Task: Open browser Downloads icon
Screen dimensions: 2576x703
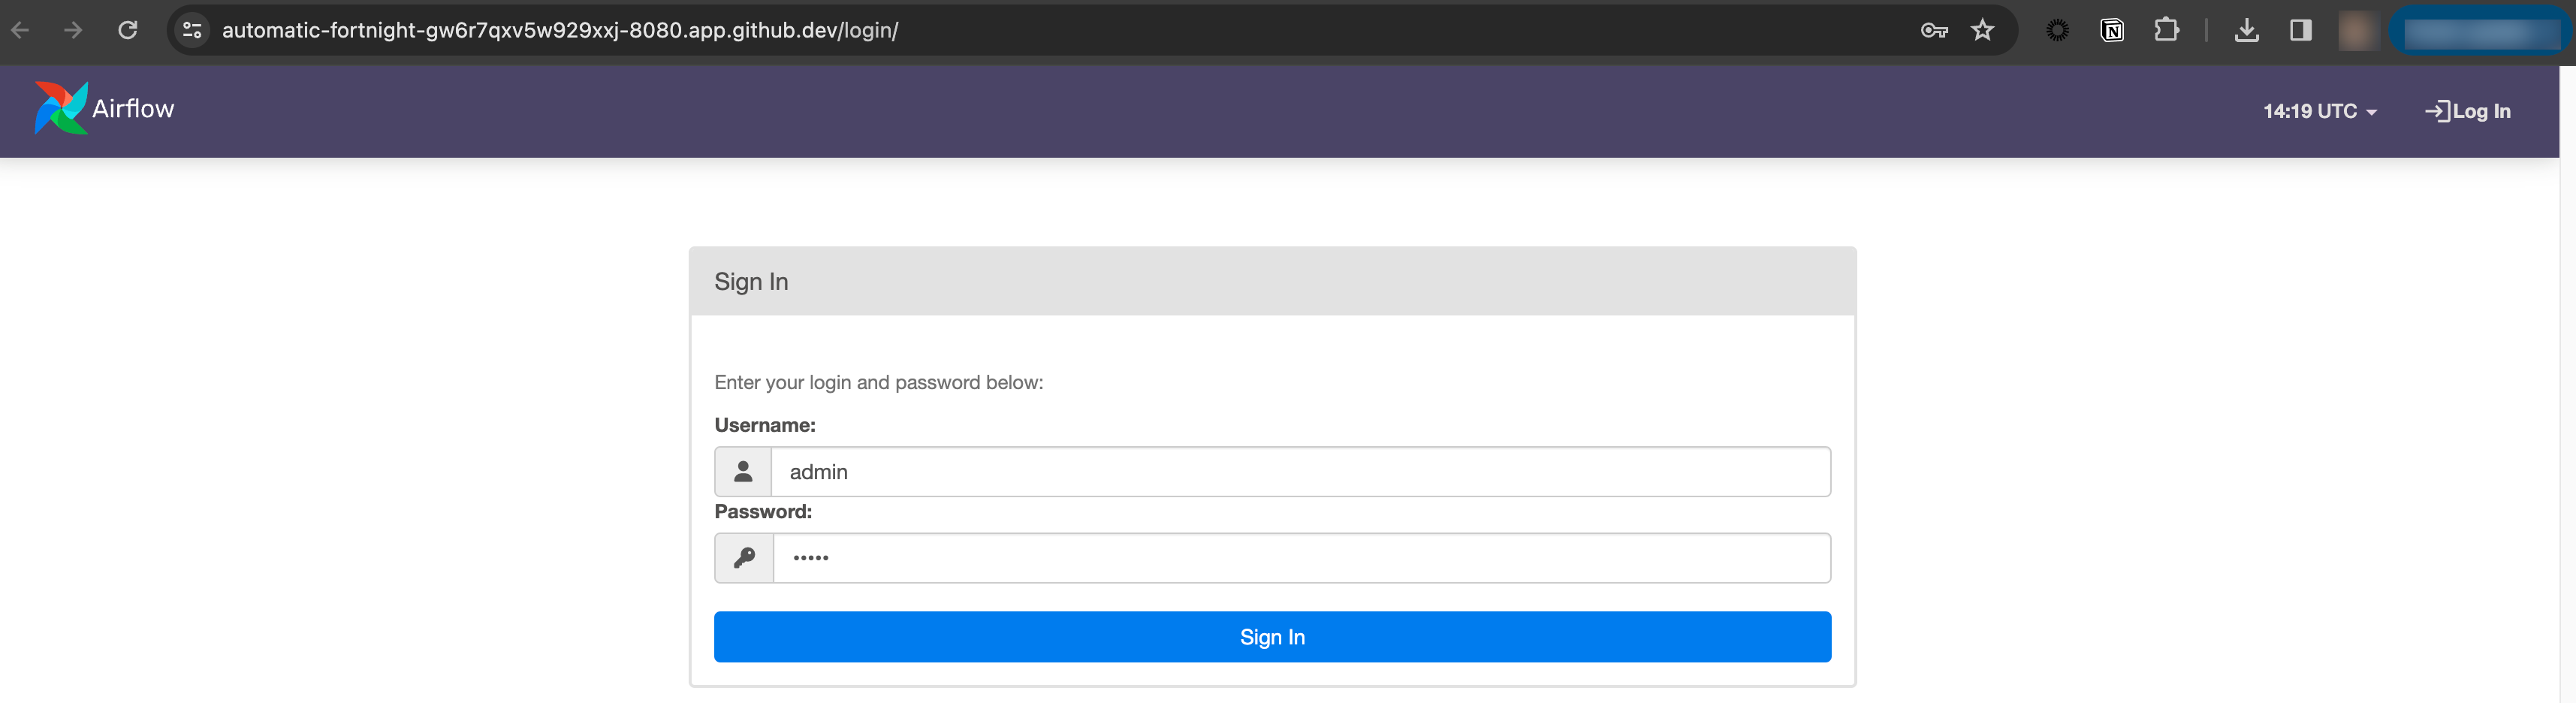Action: click(x=2246, y=30)
